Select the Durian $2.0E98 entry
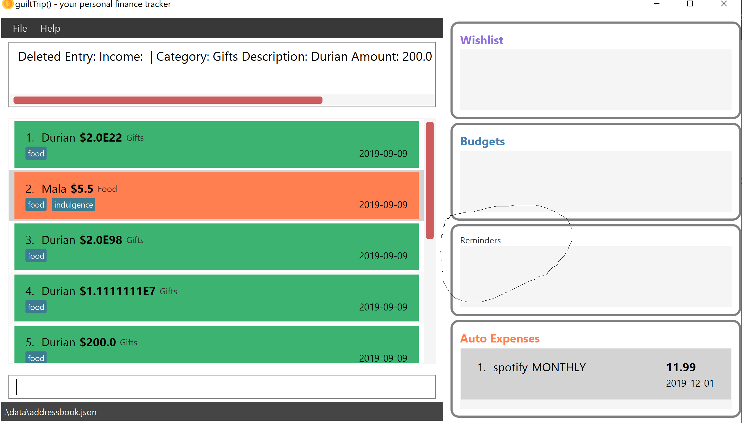 coord(216,247)
